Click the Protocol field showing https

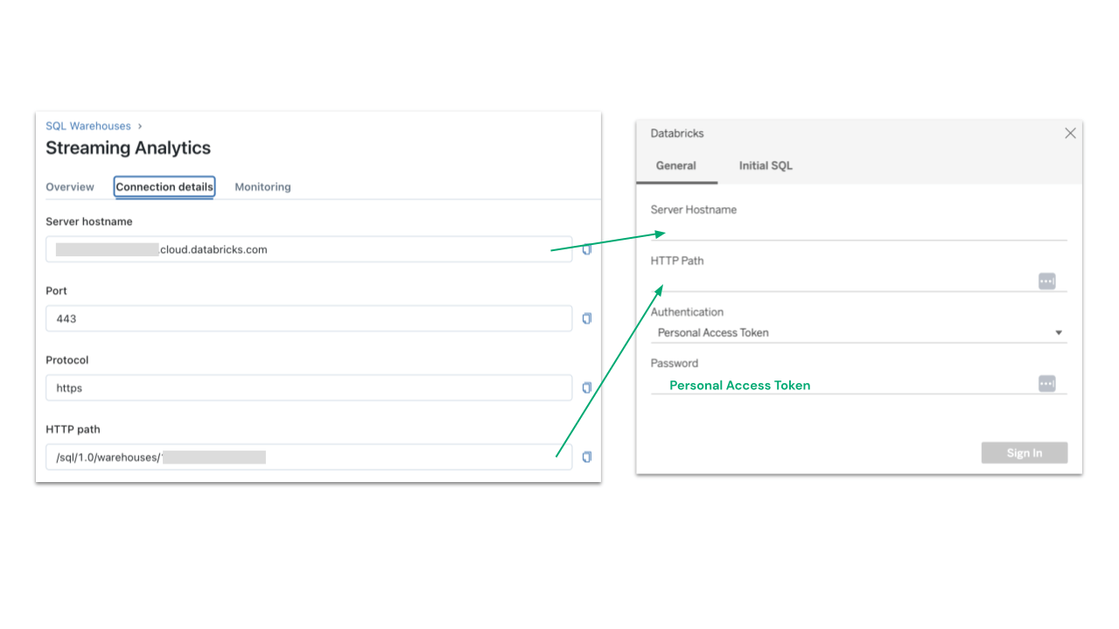[309, 388]
